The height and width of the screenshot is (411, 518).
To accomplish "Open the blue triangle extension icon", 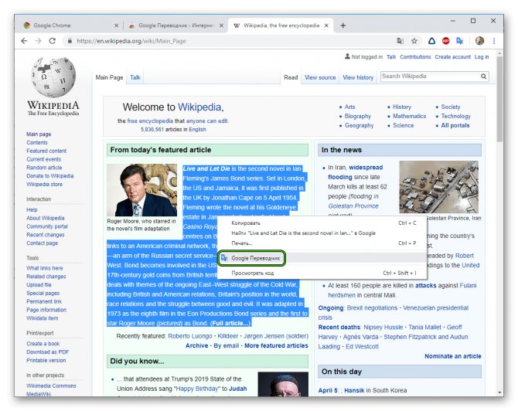I will [x=431, y=41].
